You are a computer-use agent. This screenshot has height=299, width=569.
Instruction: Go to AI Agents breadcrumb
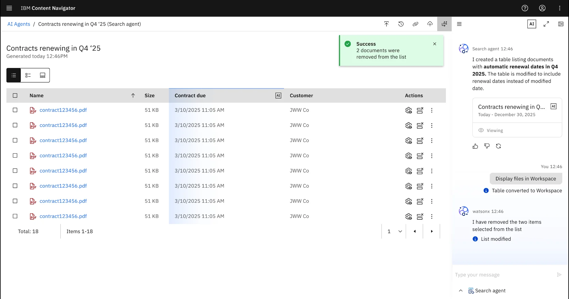19,24
